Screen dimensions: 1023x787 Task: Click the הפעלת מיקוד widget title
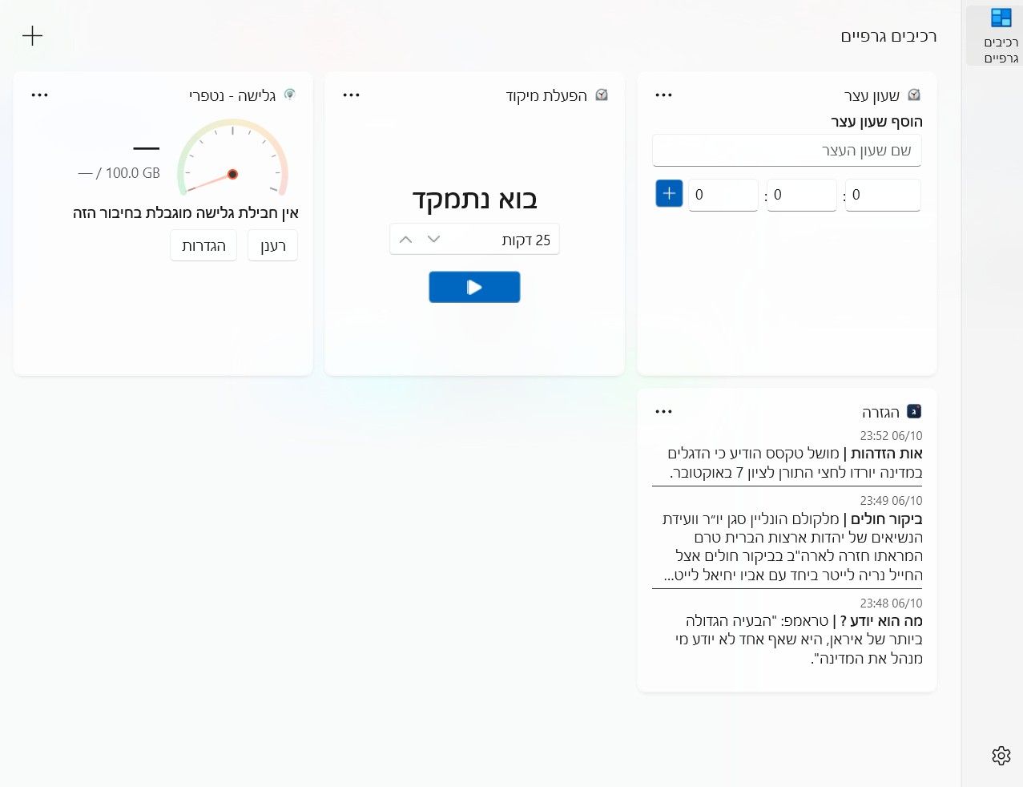546,96
